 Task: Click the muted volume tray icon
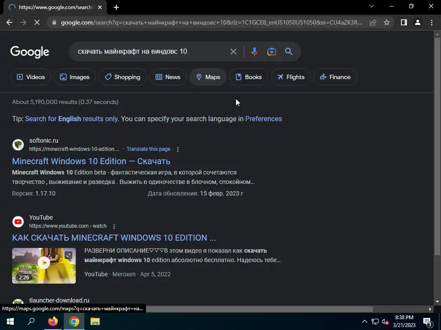[385, 321]
